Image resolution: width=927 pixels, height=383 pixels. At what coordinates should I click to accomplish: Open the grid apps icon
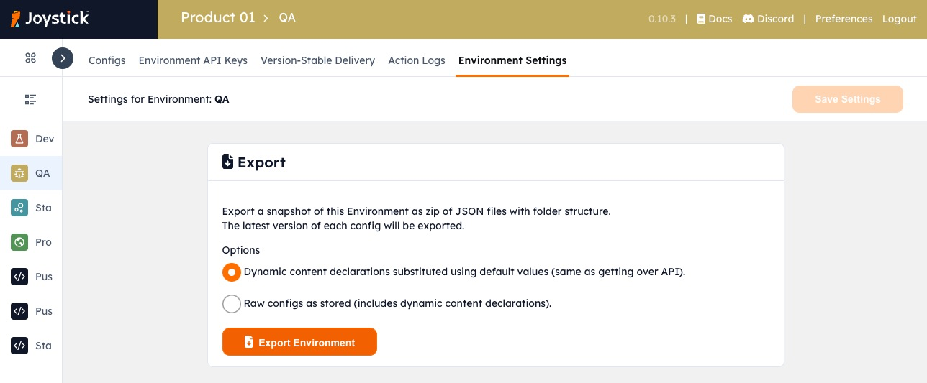click(30, 58)
